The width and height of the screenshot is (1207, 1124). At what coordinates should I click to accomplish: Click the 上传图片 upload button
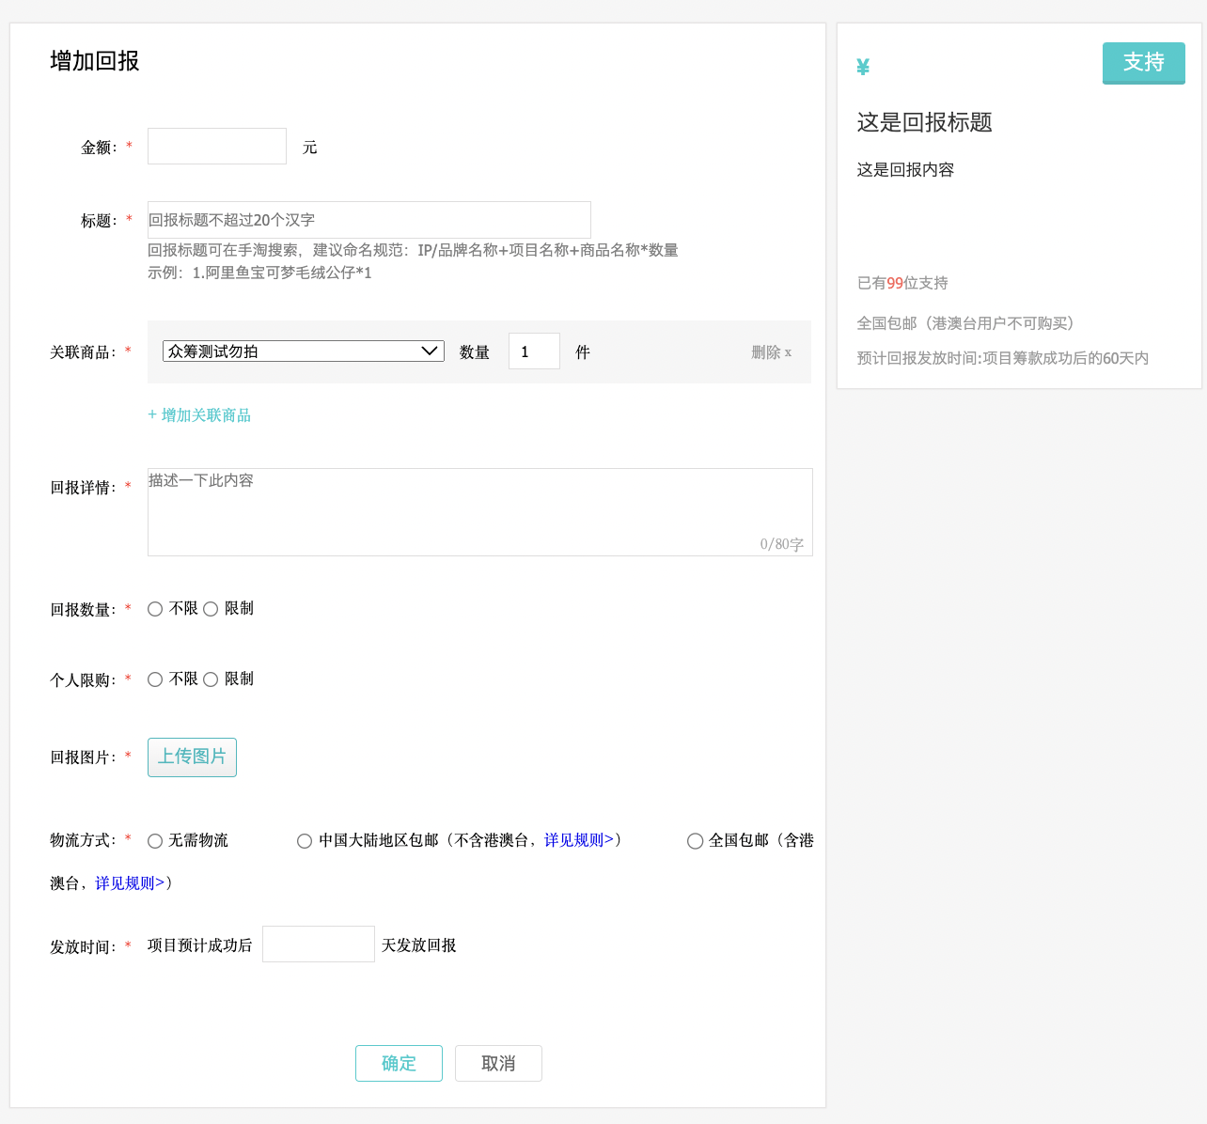tap(192, 757)
